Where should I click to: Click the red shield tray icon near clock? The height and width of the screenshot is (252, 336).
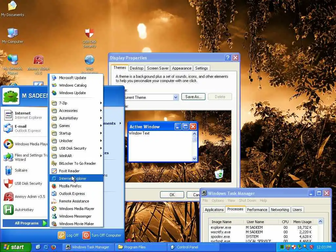click(311, 247)
